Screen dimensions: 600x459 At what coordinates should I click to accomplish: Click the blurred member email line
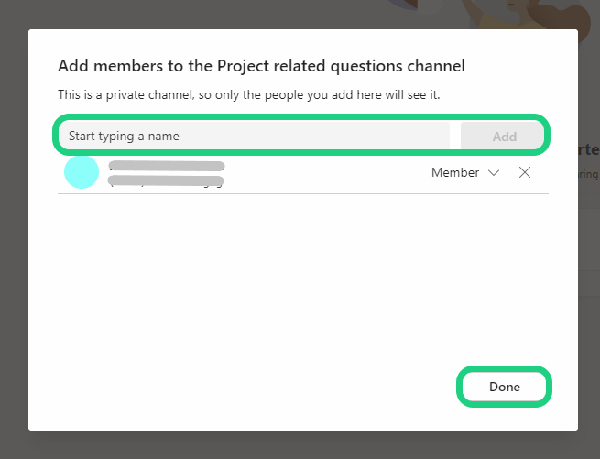point(167,181)
